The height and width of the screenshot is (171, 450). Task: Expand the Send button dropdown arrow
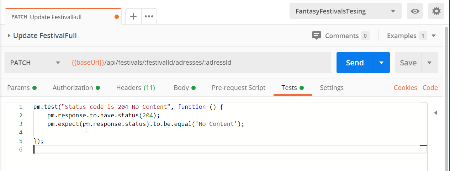click(381, 63)
